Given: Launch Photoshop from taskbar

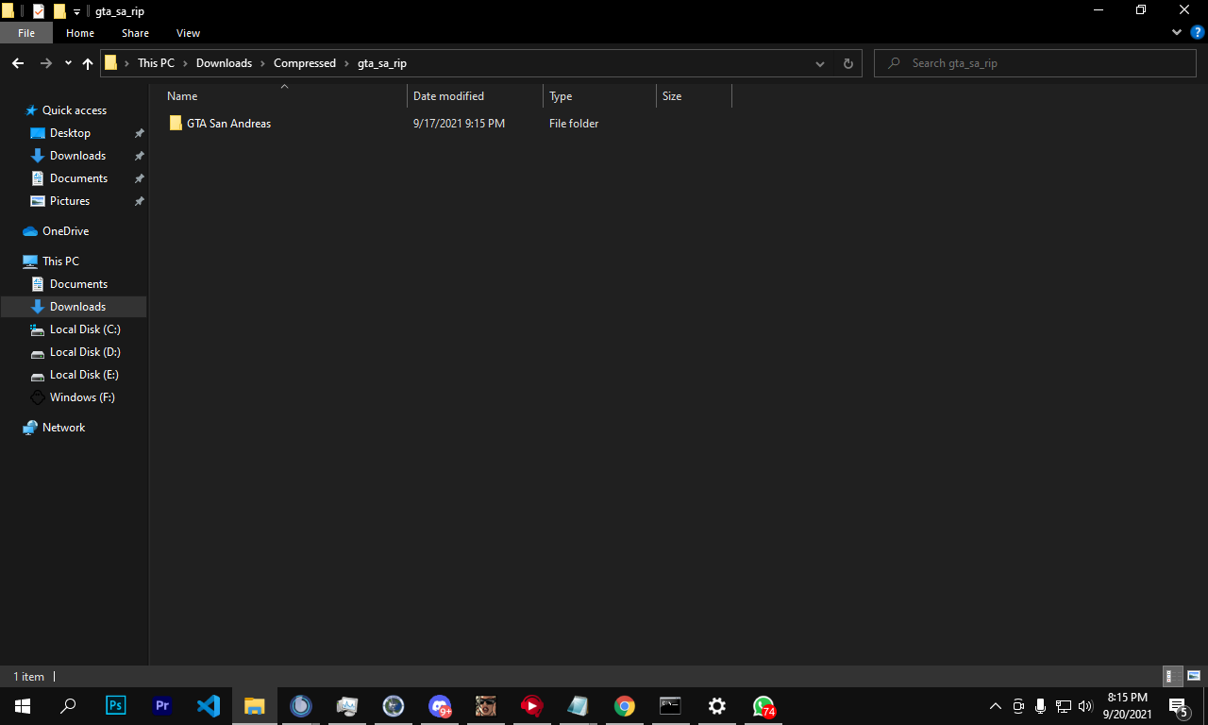Looking at the screenshot, I should point(116,706).
